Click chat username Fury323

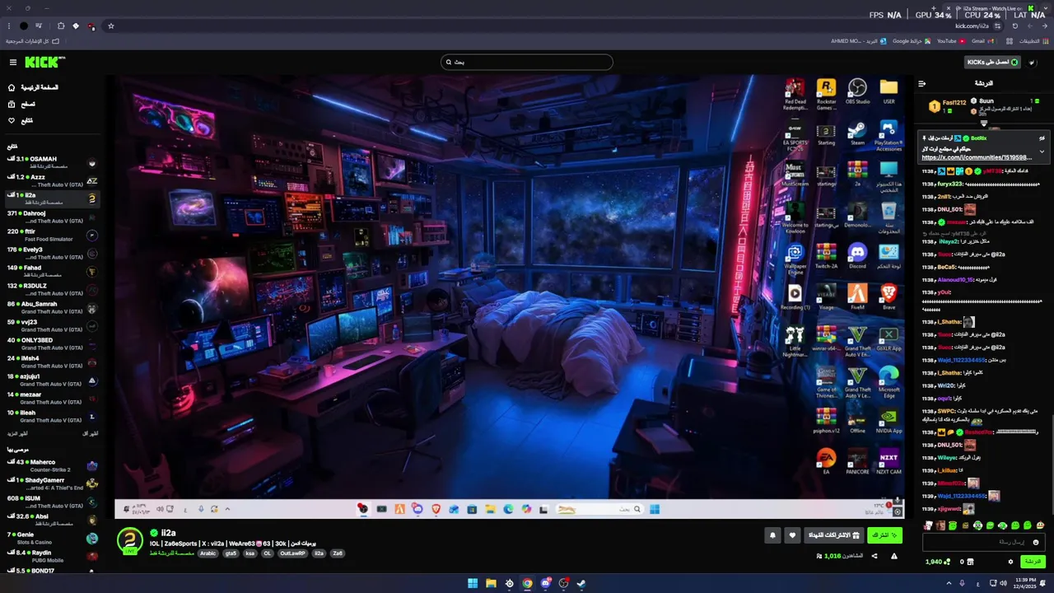(950, 184)
